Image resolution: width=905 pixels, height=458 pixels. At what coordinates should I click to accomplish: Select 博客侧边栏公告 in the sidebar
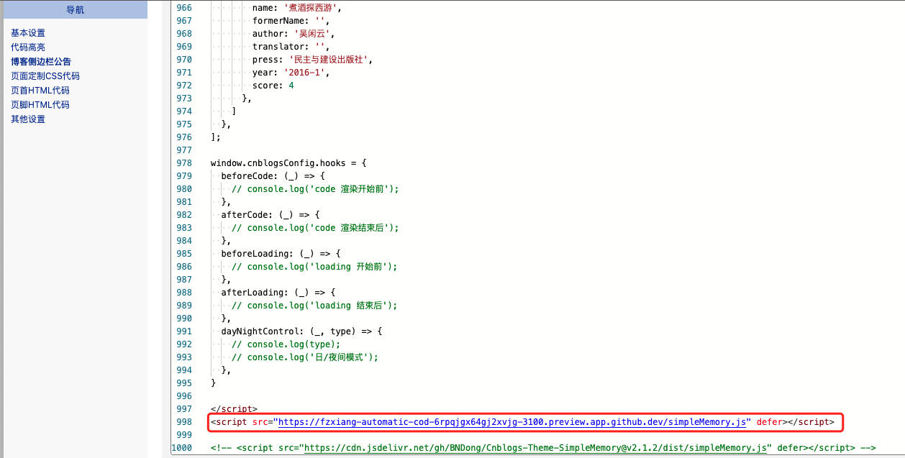point(41,62)
